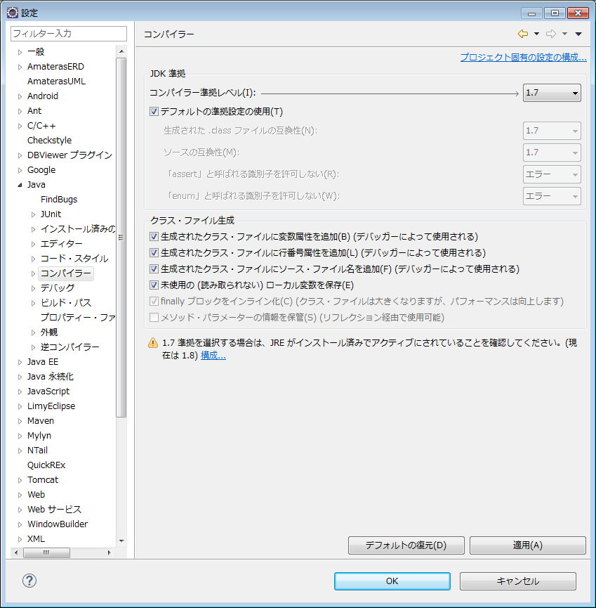Expand the ビルド・パス node
The width and height of the screenshot is (596, 608).
click(x=33, y=303)
